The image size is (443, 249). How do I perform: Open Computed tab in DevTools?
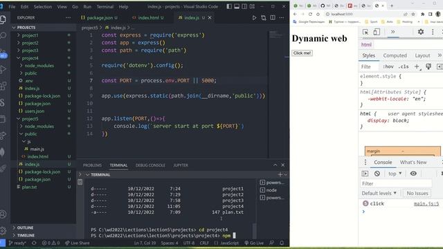click(x=395, y=55)
